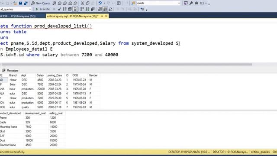The height and width of the screenshot is (156, 277).
Task: Click the 'Salary' column header
Action: [40, 75]
